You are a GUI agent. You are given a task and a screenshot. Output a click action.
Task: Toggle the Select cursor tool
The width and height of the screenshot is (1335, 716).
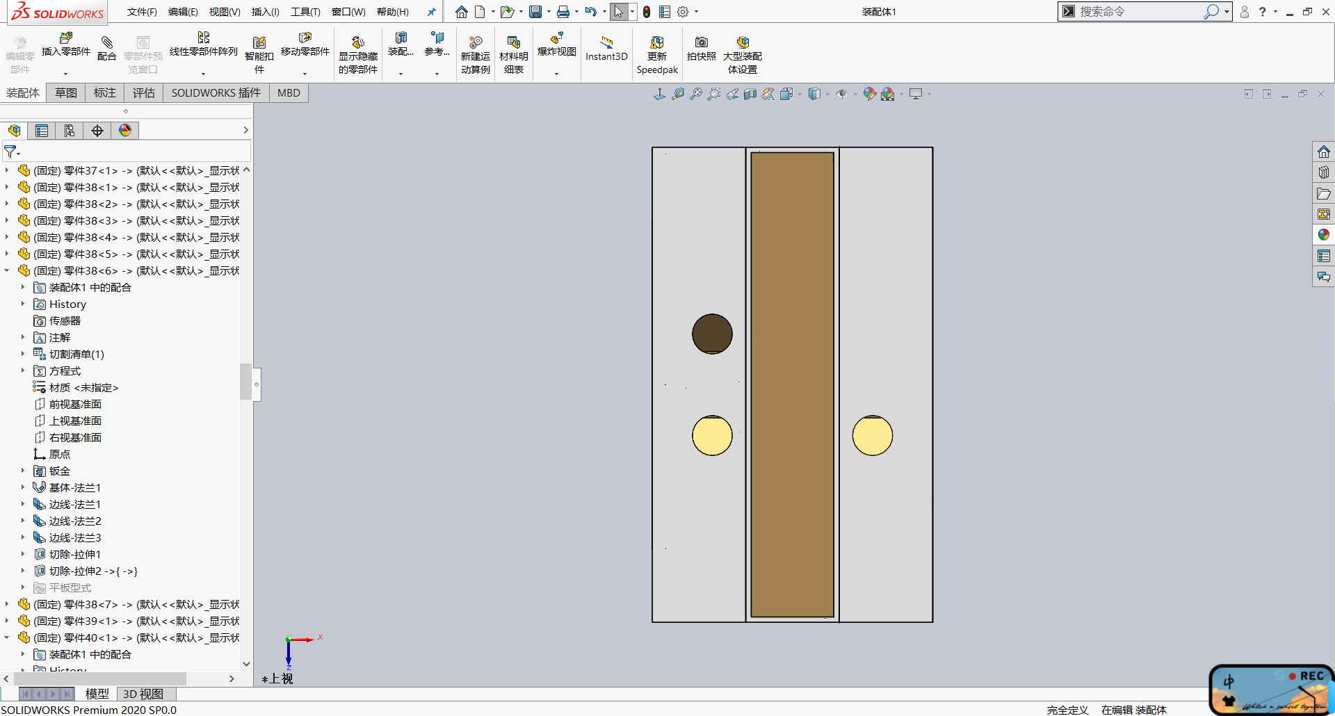point(618,12)
